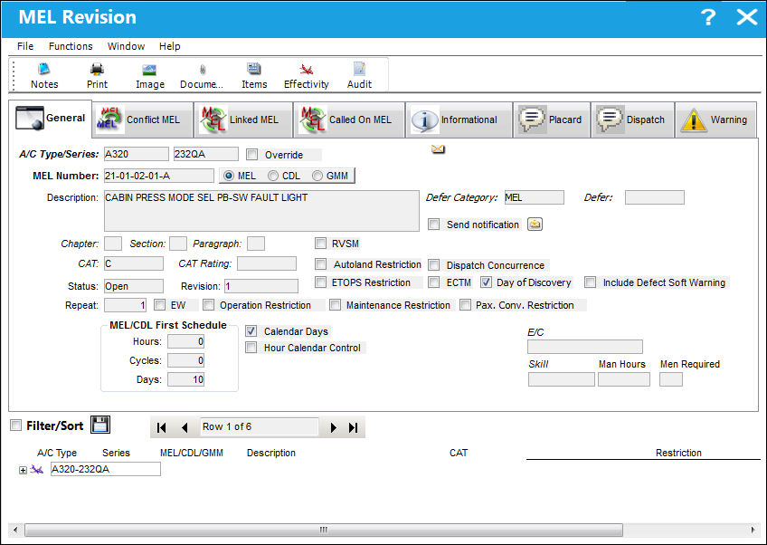Image resolution: width=767 pixels, height=545 pixels.
Task: Open the Help menu
Action: (170, 46)
